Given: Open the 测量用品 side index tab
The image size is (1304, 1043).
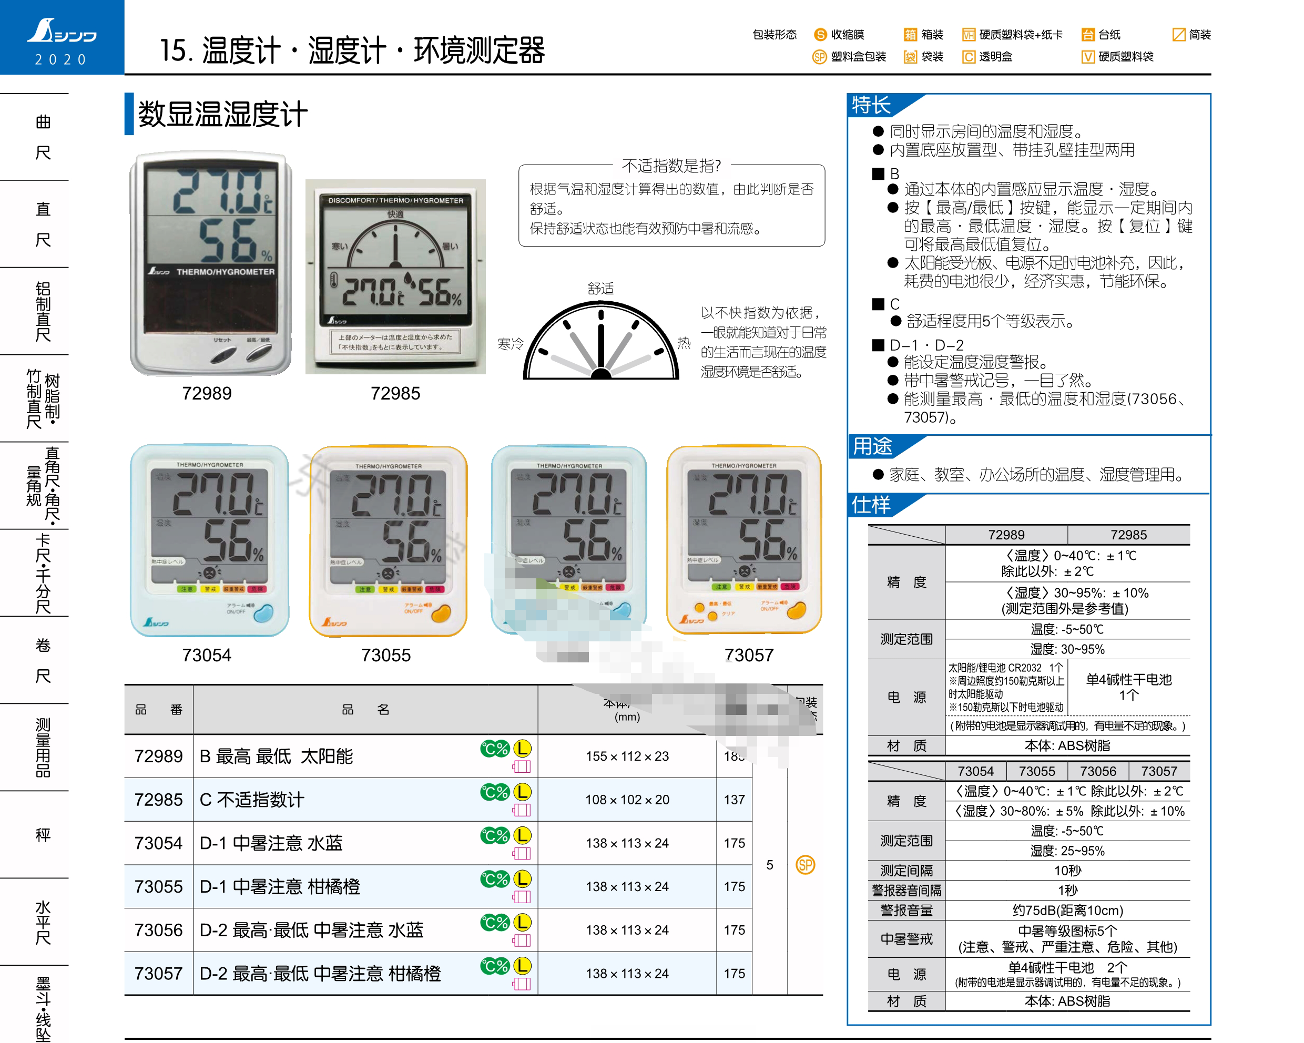Looking at the screenshot, I should tap(35, 748).
